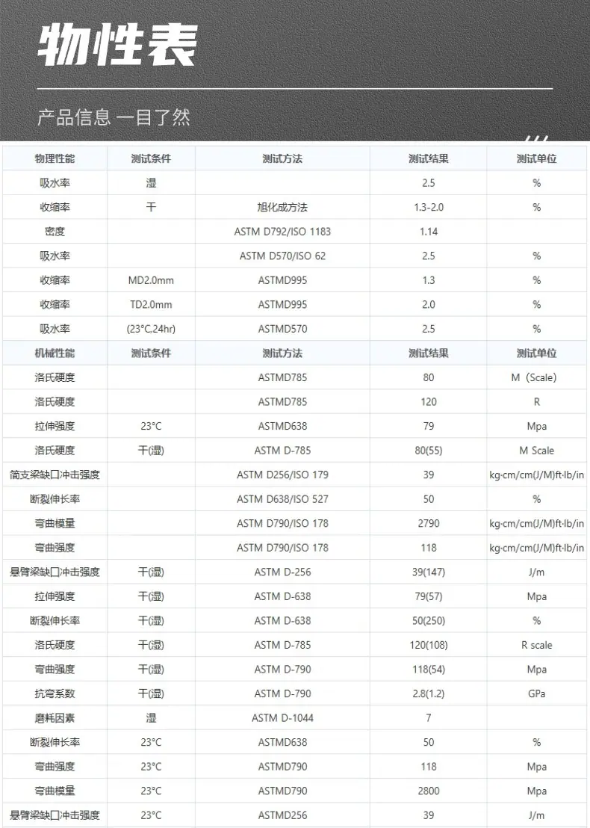Select the R scale unit cell
The image size is (590, 828).
pyautogui.click(x=536, y=645)
